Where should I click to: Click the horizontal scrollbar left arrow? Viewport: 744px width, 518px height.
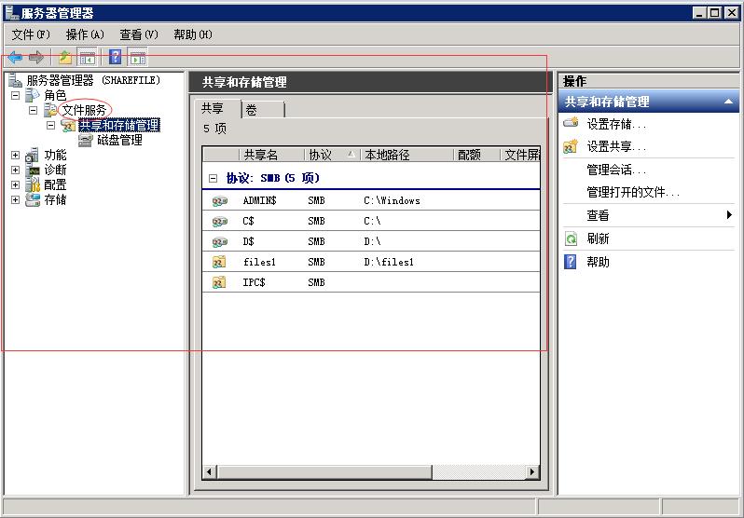(210, 472)
